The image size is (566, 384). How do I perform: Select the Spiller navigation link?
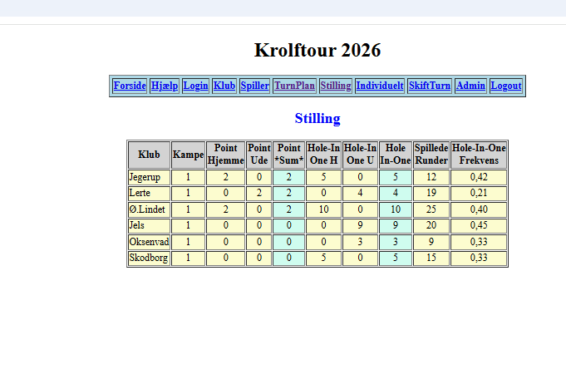[x=254, y=86]
